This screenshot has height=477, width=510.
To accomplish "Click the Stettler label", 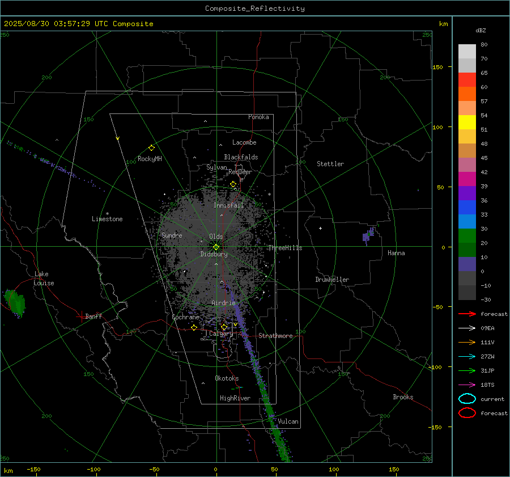I will (x=330, y=164).
